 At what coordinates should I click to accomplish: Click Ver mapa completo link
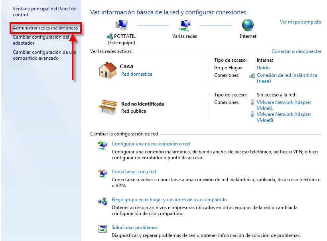click(x=300, y=22)
